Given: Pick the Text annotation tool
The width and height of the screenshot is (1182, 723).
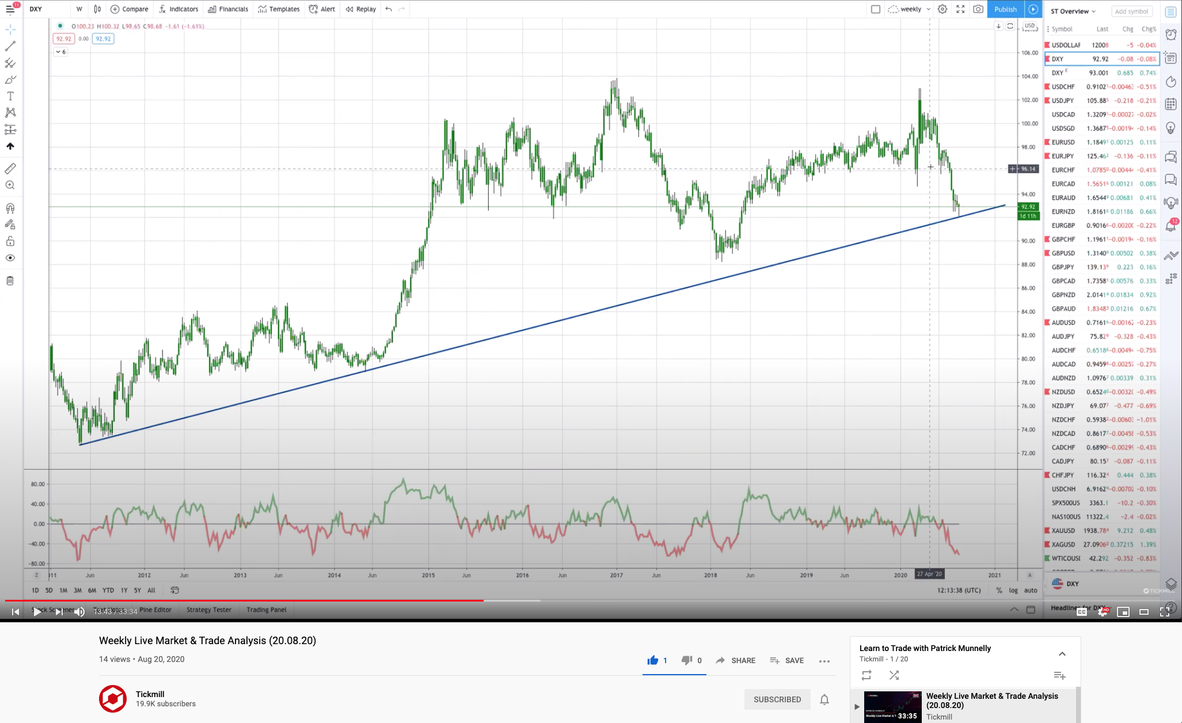Looking at the screenshot, I should (x=10, y=96).
